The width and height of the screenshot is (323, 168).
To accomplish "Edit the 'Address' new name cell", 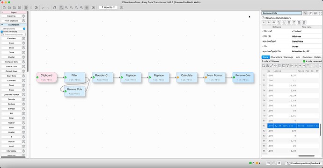I will pos(307,36).
